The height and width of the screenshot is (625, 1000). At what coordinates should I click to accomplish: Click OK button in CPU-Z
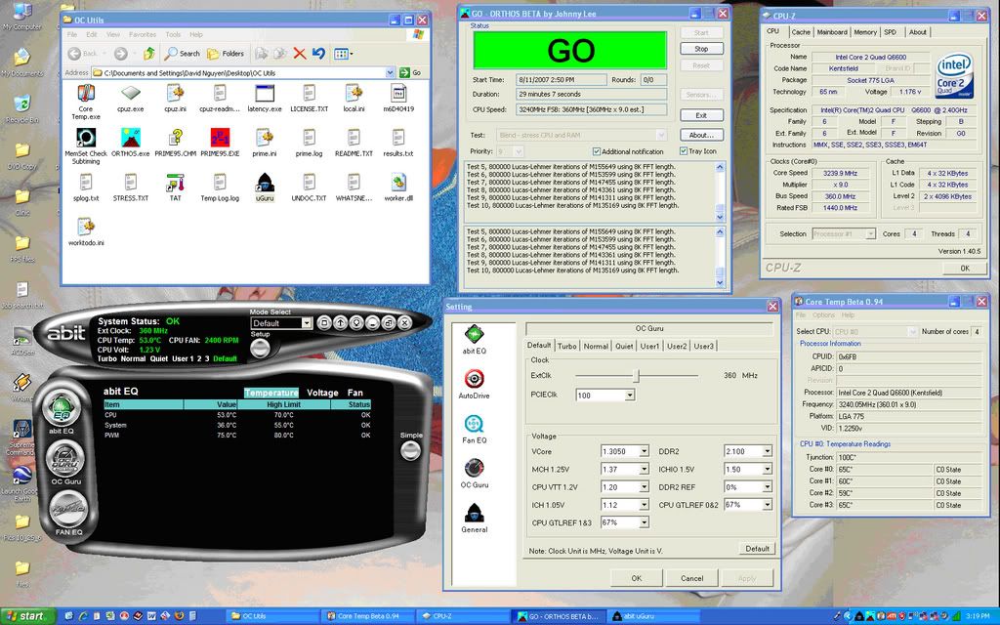tap(964, 268)
